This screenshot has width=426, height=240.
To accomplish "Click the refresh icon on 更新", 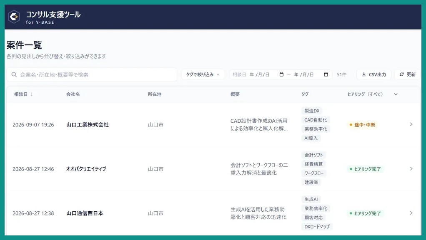I will pyautogui.click(x=401, y=74).
